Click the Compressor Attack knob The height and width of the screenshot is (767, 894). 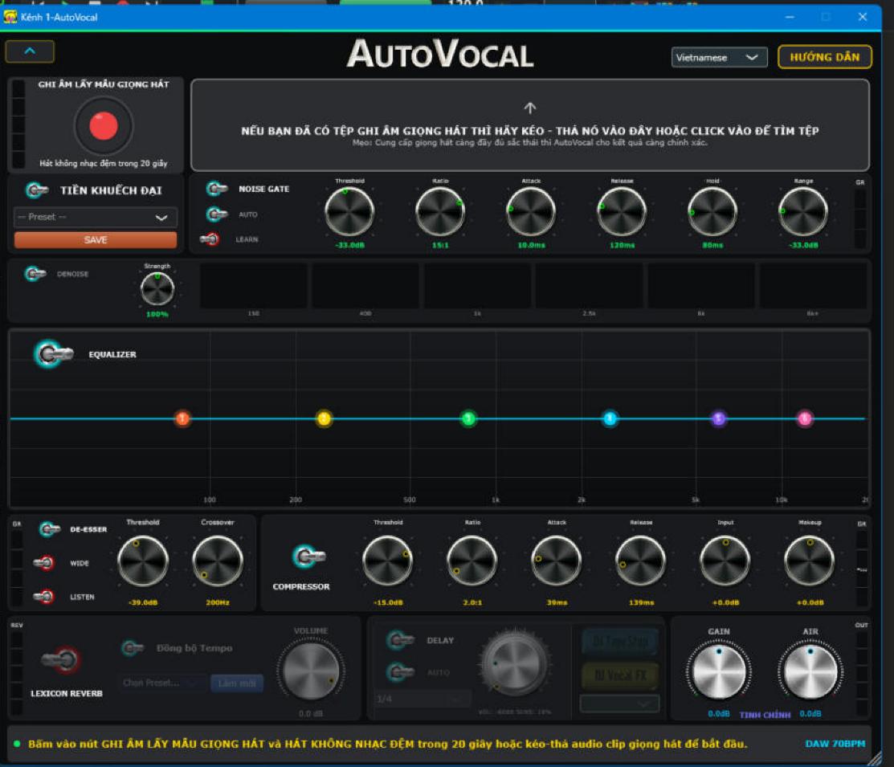pyautogui.click(x=557, y=561)
